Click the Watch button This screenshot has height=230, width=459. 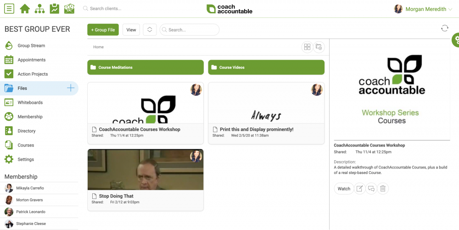pyautogui.click(x=344, y=189)
